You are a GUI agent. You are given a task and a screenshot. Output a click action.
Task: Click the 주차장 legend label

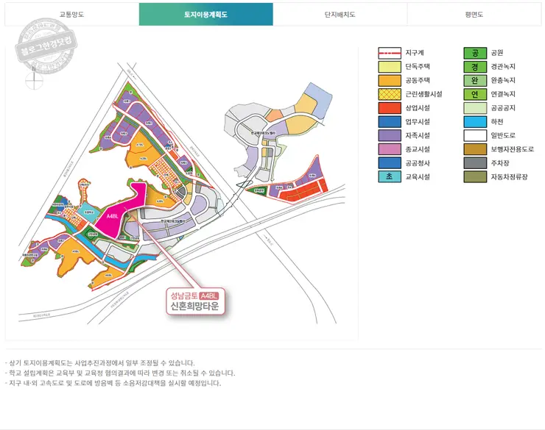pyautogui.click(x=500, y=163)
